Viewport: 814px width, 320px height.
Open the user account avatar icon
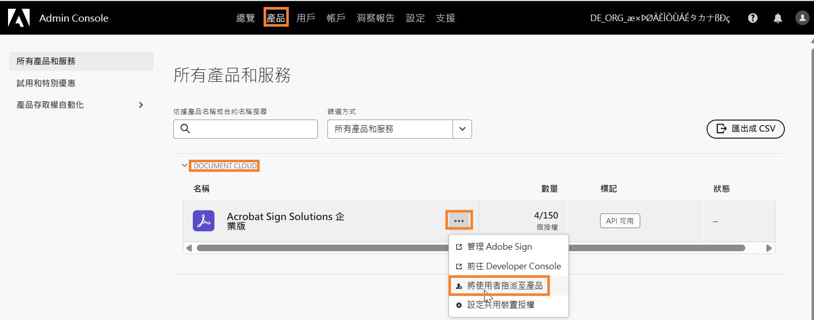pos(801,18)
